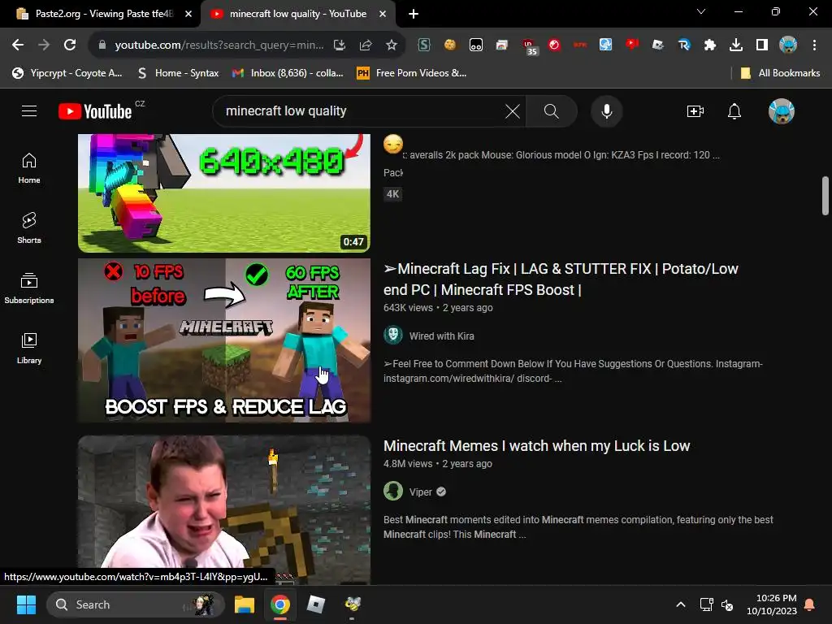Select the minecraft low quality YouTube tab

297,14
